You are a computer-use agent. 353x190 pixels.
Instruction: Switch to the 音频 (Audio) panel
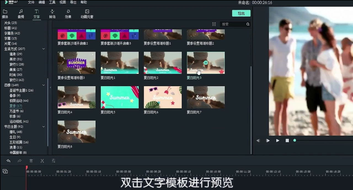coord(20,13)
